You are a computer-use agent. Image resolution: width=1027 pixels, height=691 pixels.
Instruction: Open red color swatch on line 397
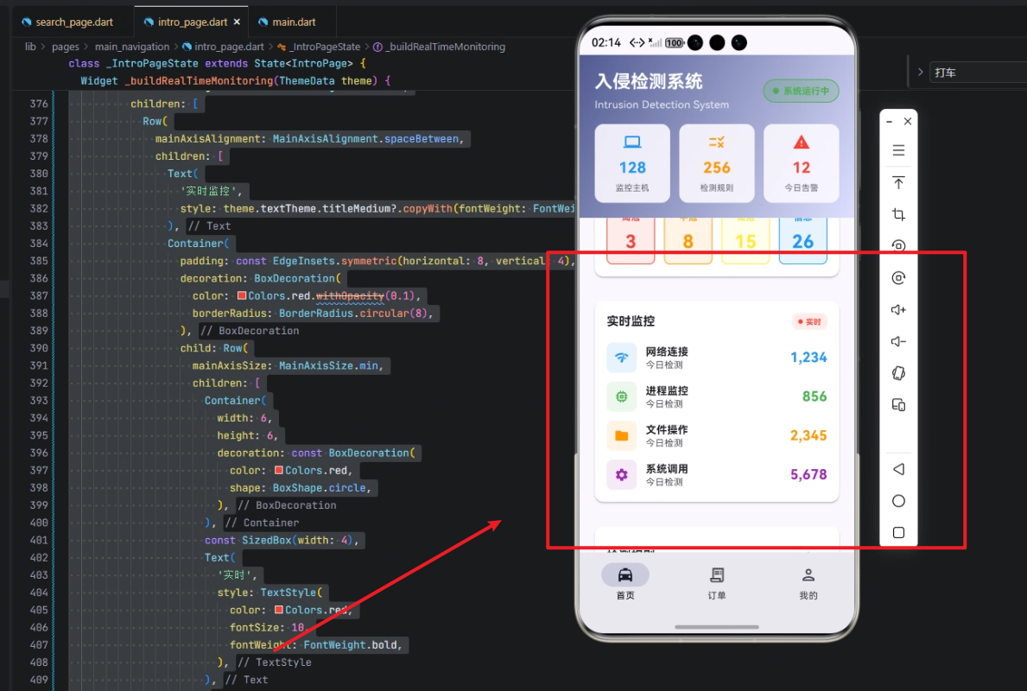pyautogui.click(x=279, y=470)
